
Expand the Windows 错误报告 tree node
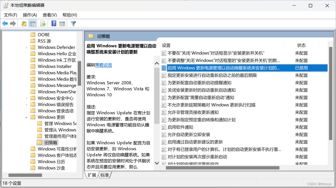point(27,105)
